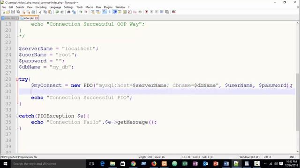This screenshot has width=300, height=168.
Task: Click line number 31 in margin
Action: pos(8,98)
